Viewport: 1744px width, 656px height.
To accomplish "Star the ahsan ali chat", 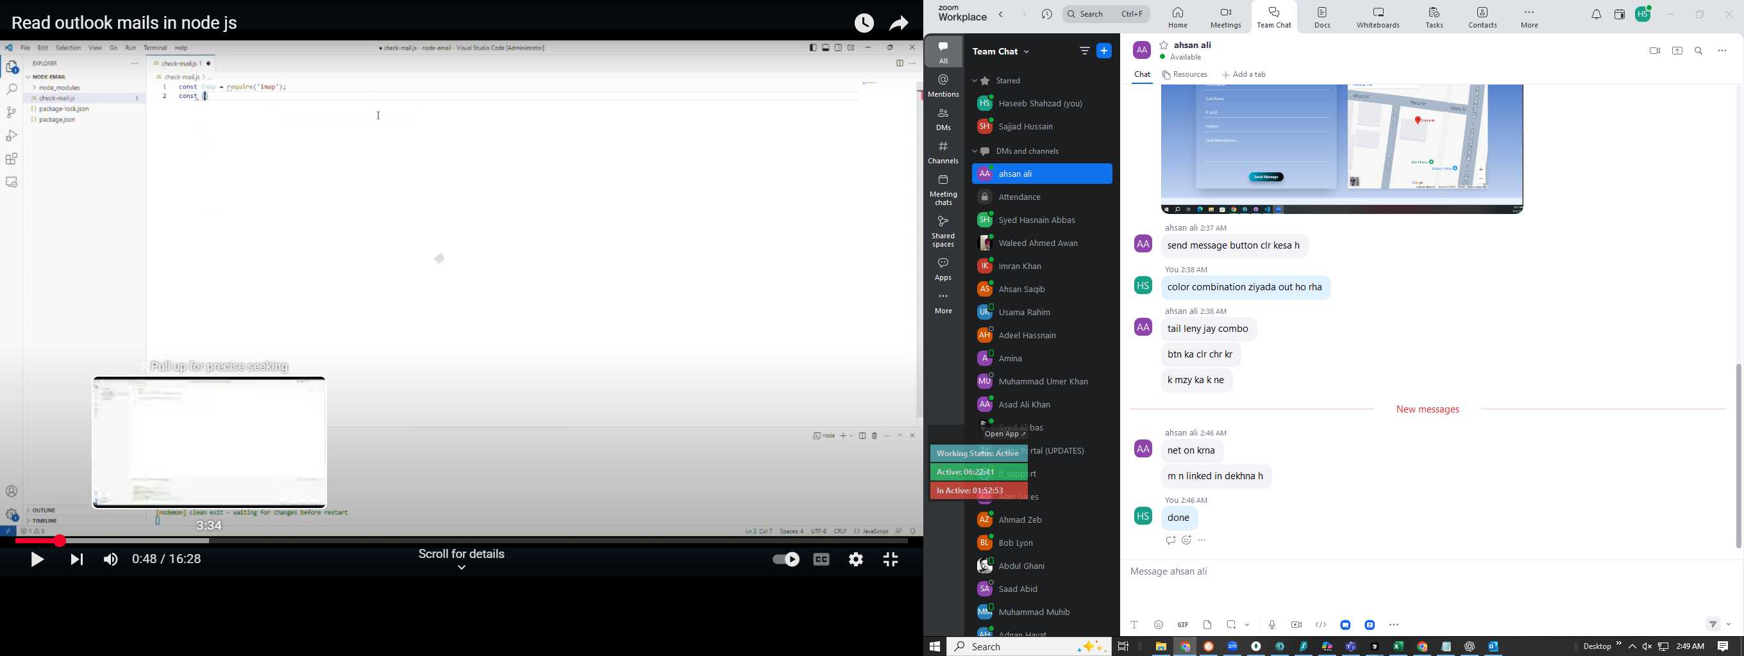I will tap(1164, 45).
